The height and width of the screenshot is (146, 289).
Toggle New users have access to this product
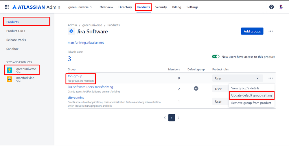216,57
